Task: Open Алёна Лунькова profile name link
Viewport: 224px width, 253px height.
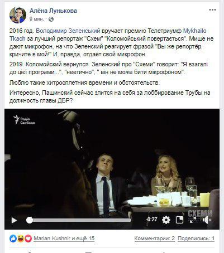Action: pos(53,11)
